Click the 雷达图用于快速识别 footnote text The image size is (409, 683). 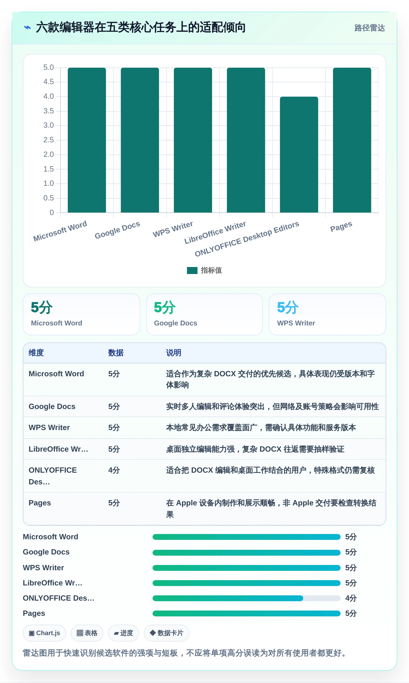click(184, 653)
